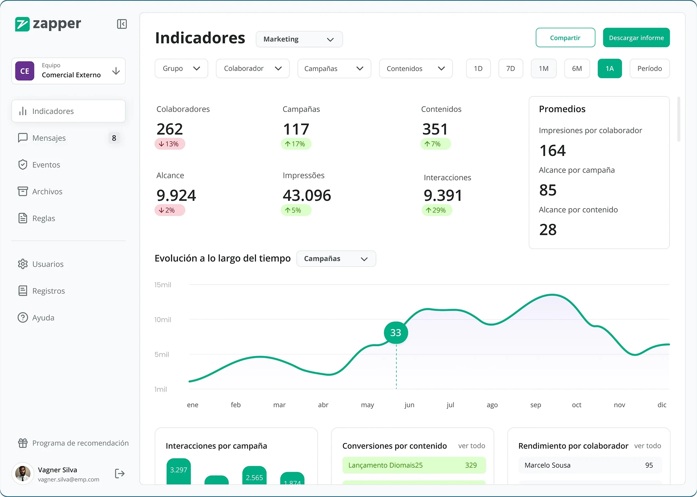Choose the Período custom range option
Screen dimensions: 697x497
pos(650,68)
